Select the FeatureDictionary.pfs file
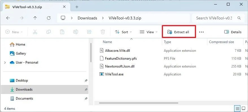Screen dimensions: 248x112 [x=121, y=59]
